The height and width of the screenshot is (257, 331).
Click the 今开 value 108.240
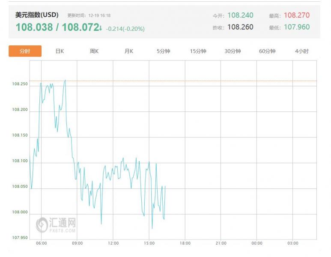coord(240,15)
